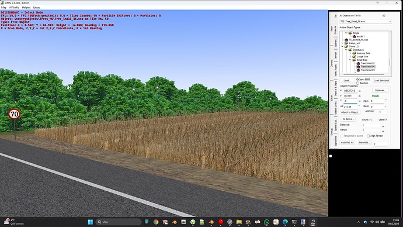Select Tree Small 06 in object tree
Screen dimensions: 403x227
(368, 67)
